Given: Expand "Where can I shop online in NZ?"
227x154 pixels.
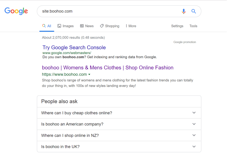Looking at the screenshot, I should 119,135.
